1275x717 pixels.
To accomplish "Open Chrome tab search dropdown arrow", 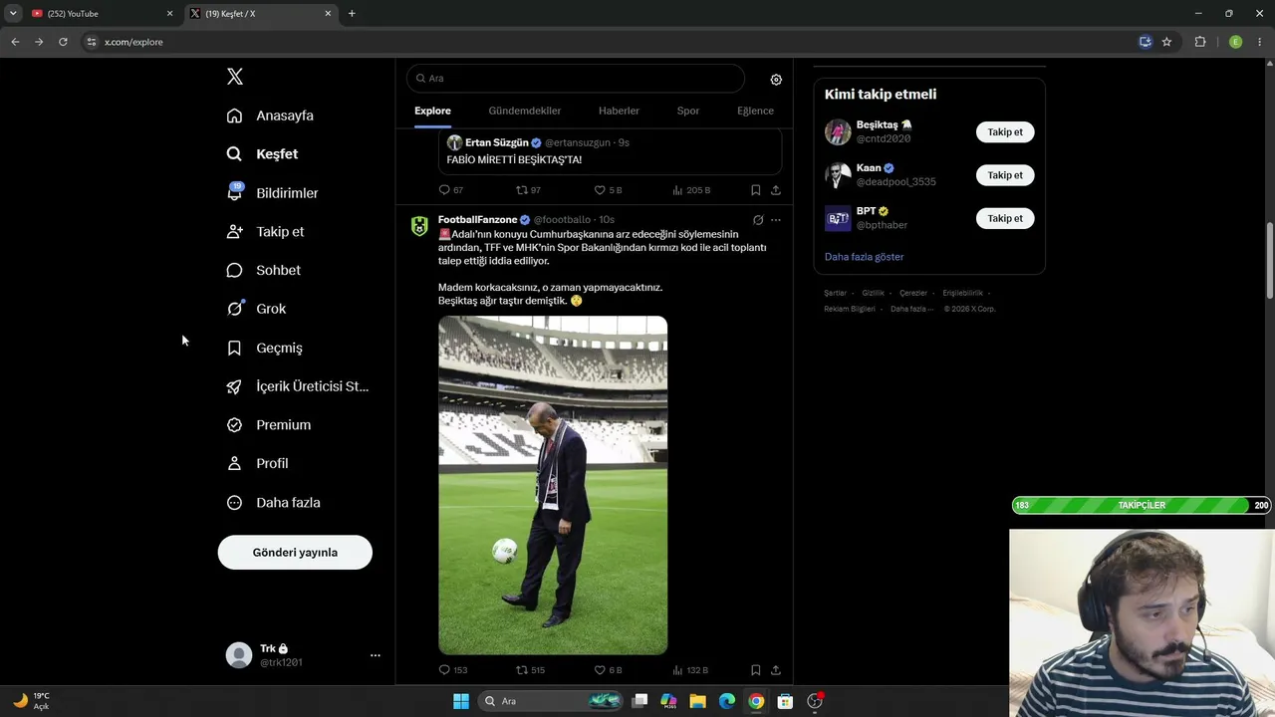I will 13,13.
